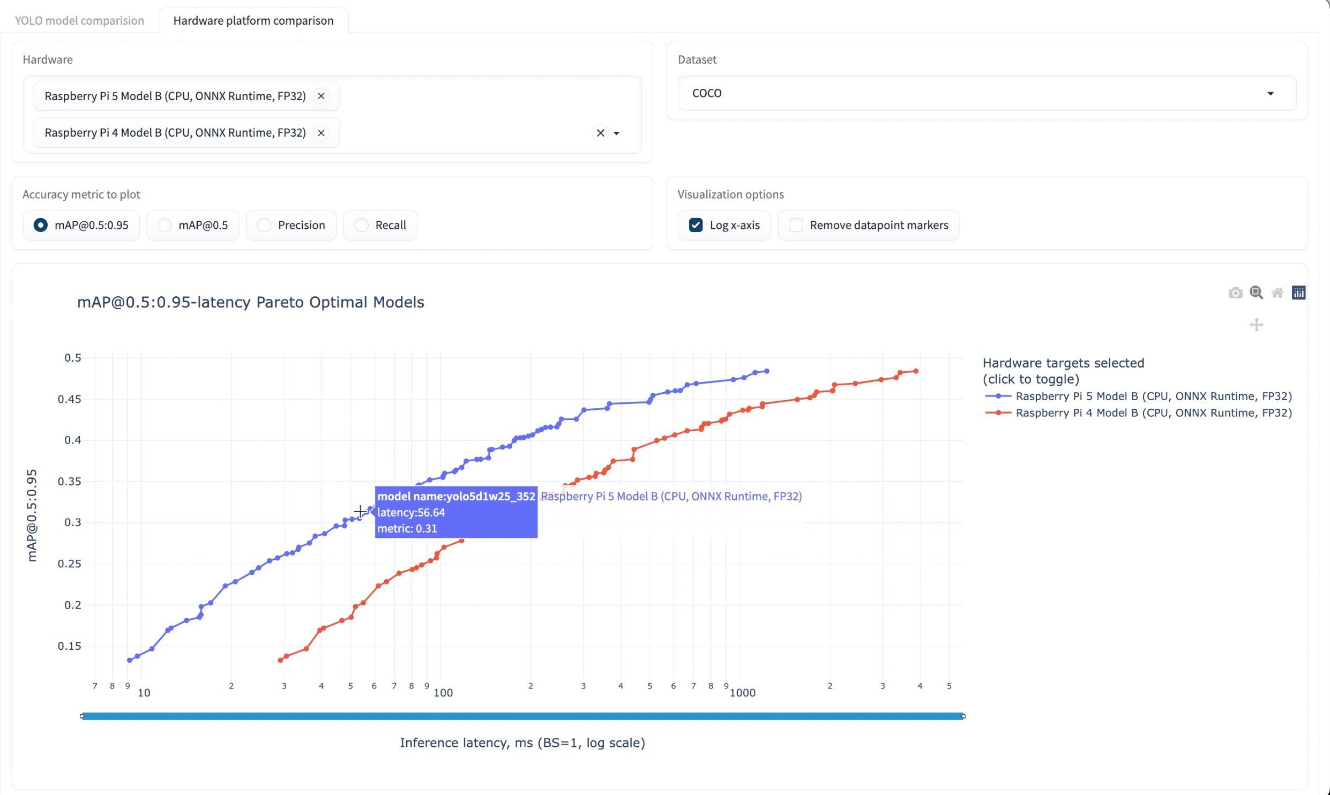Click the yolo5d1w25_352 hover tooltip
Viewport: 1330px width, 795px height.
(x=456, y=512)
